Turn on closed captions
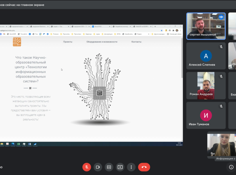The image size is (236, 175). click(x=109, y=167)
